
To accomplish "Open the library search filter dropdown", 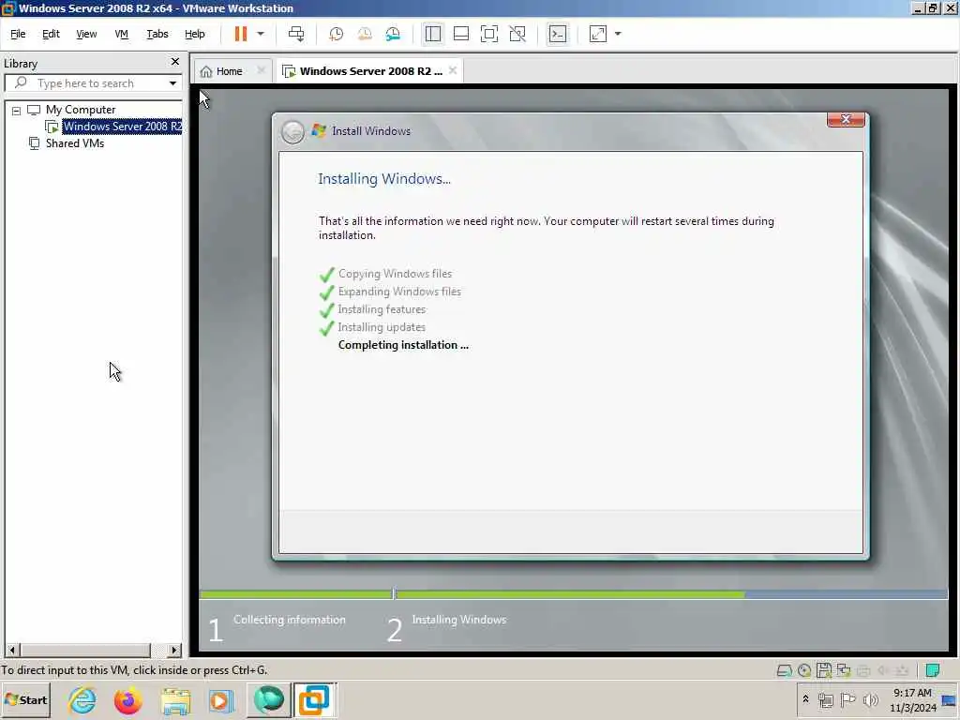I will (x=172, y=83).
